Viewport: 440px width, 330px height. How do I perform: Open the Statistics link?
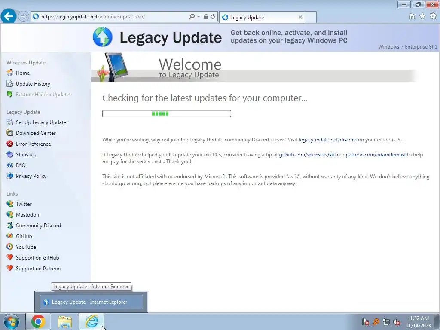coord(26,155)
